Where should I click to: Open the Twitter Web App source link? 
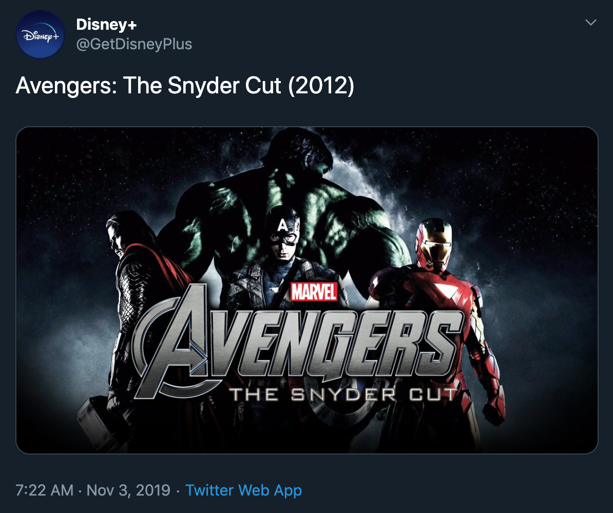(243, 490)
